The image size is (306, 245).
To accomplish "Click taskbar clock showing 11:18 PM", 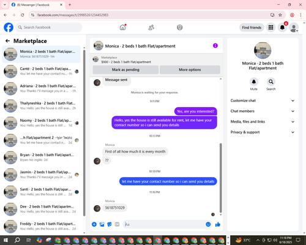I will [286, 240].
